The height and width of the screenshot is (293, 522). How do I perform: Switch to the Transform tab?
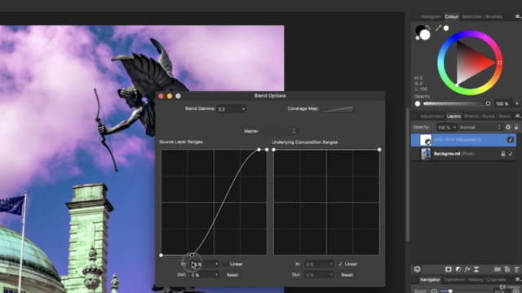coord(454,280)
